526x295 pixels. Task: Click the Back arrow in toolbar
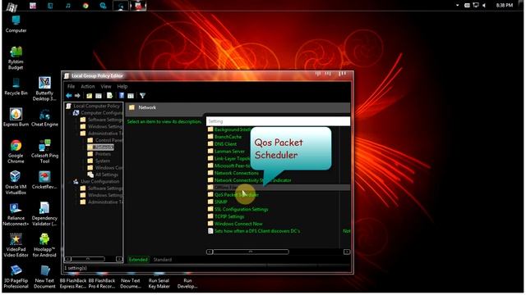point(69,96)
